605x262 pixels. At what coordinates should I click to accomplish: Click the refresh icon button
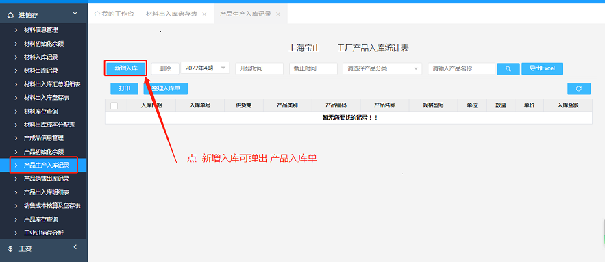coord(578,89)
